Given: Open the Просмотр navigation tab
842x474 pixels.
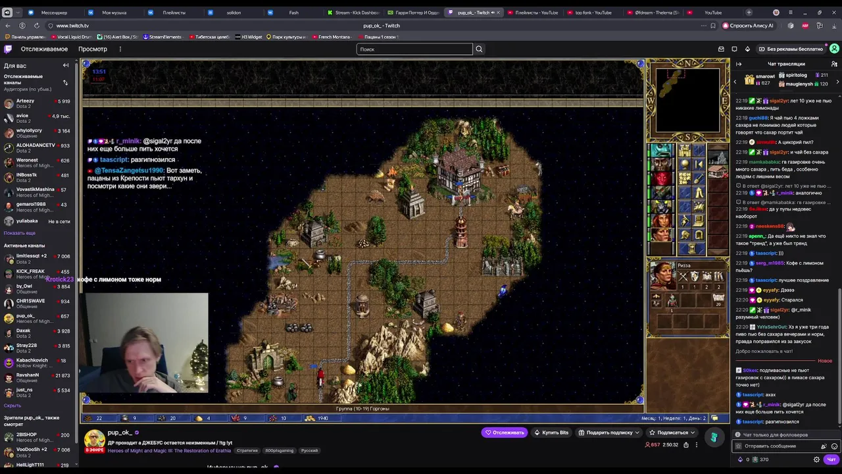Looking at the screenshot, I should 93,49.
